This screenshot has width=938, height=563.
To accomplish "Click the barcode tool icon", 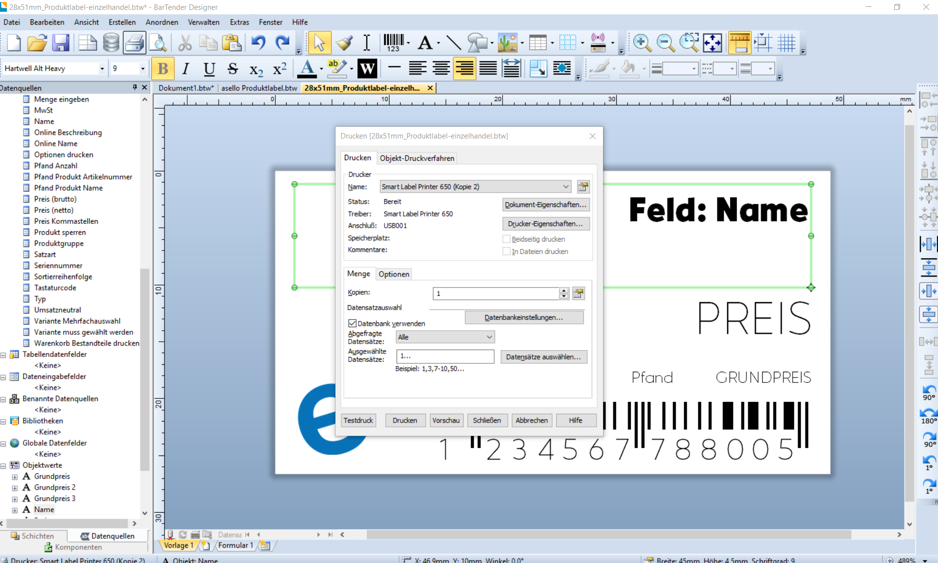I will coord(393,43).
